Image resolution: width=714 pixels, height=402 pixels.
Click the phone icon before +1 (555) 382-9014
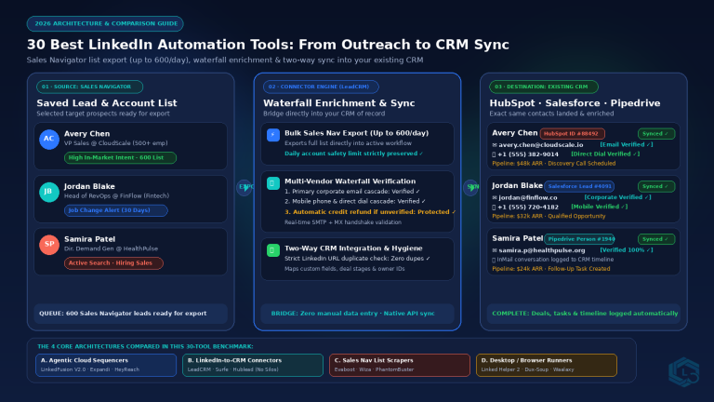[494, 154]
